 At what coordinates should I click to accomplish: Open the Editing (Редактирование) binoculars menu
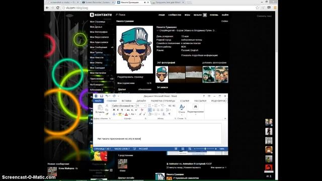point(196,109)
